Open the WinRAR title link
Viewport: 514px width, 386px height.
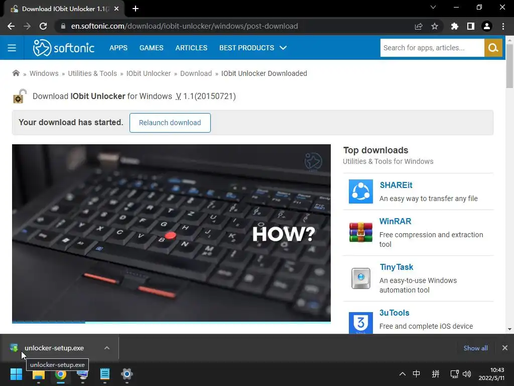click(x=395, y=221)
